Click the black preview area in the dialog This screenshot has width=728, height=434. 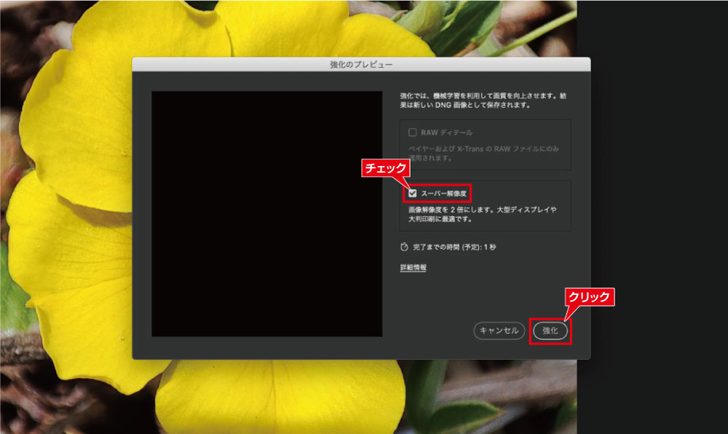point(267,214)
